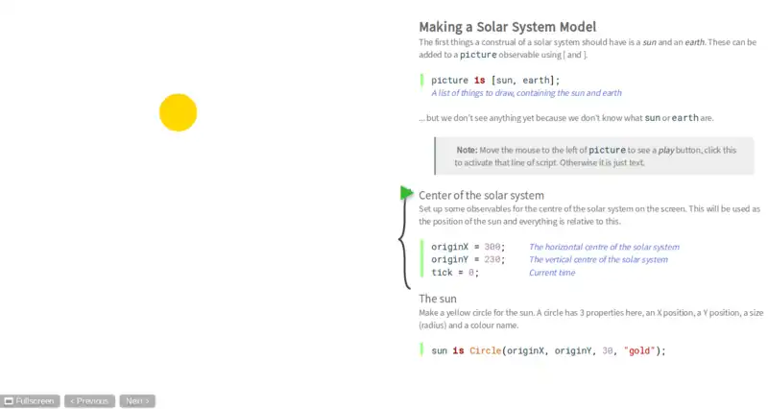This screenshot has width=768, height=409.
Task: Click the radius value 30 in Circle
Action: 609,350
